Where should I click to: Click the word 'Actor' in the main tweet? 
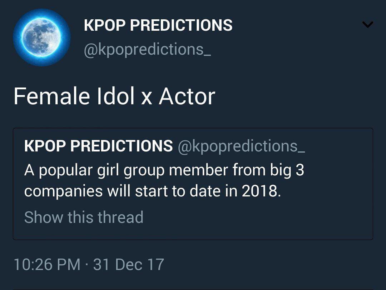(187, 96)
